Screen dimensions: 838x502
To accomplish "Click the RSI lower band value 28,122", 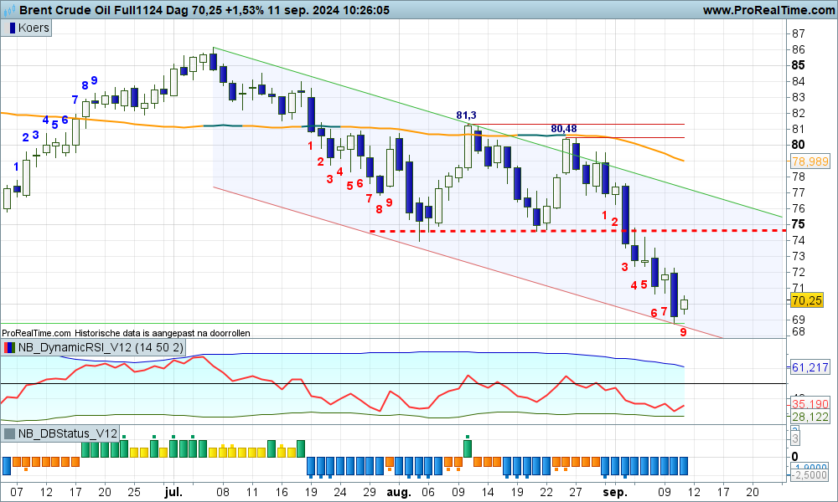I will click(x=809, y=416).
